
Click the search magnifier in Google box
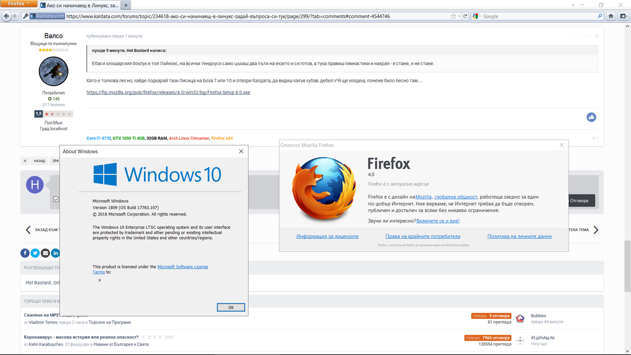point(600,16)
